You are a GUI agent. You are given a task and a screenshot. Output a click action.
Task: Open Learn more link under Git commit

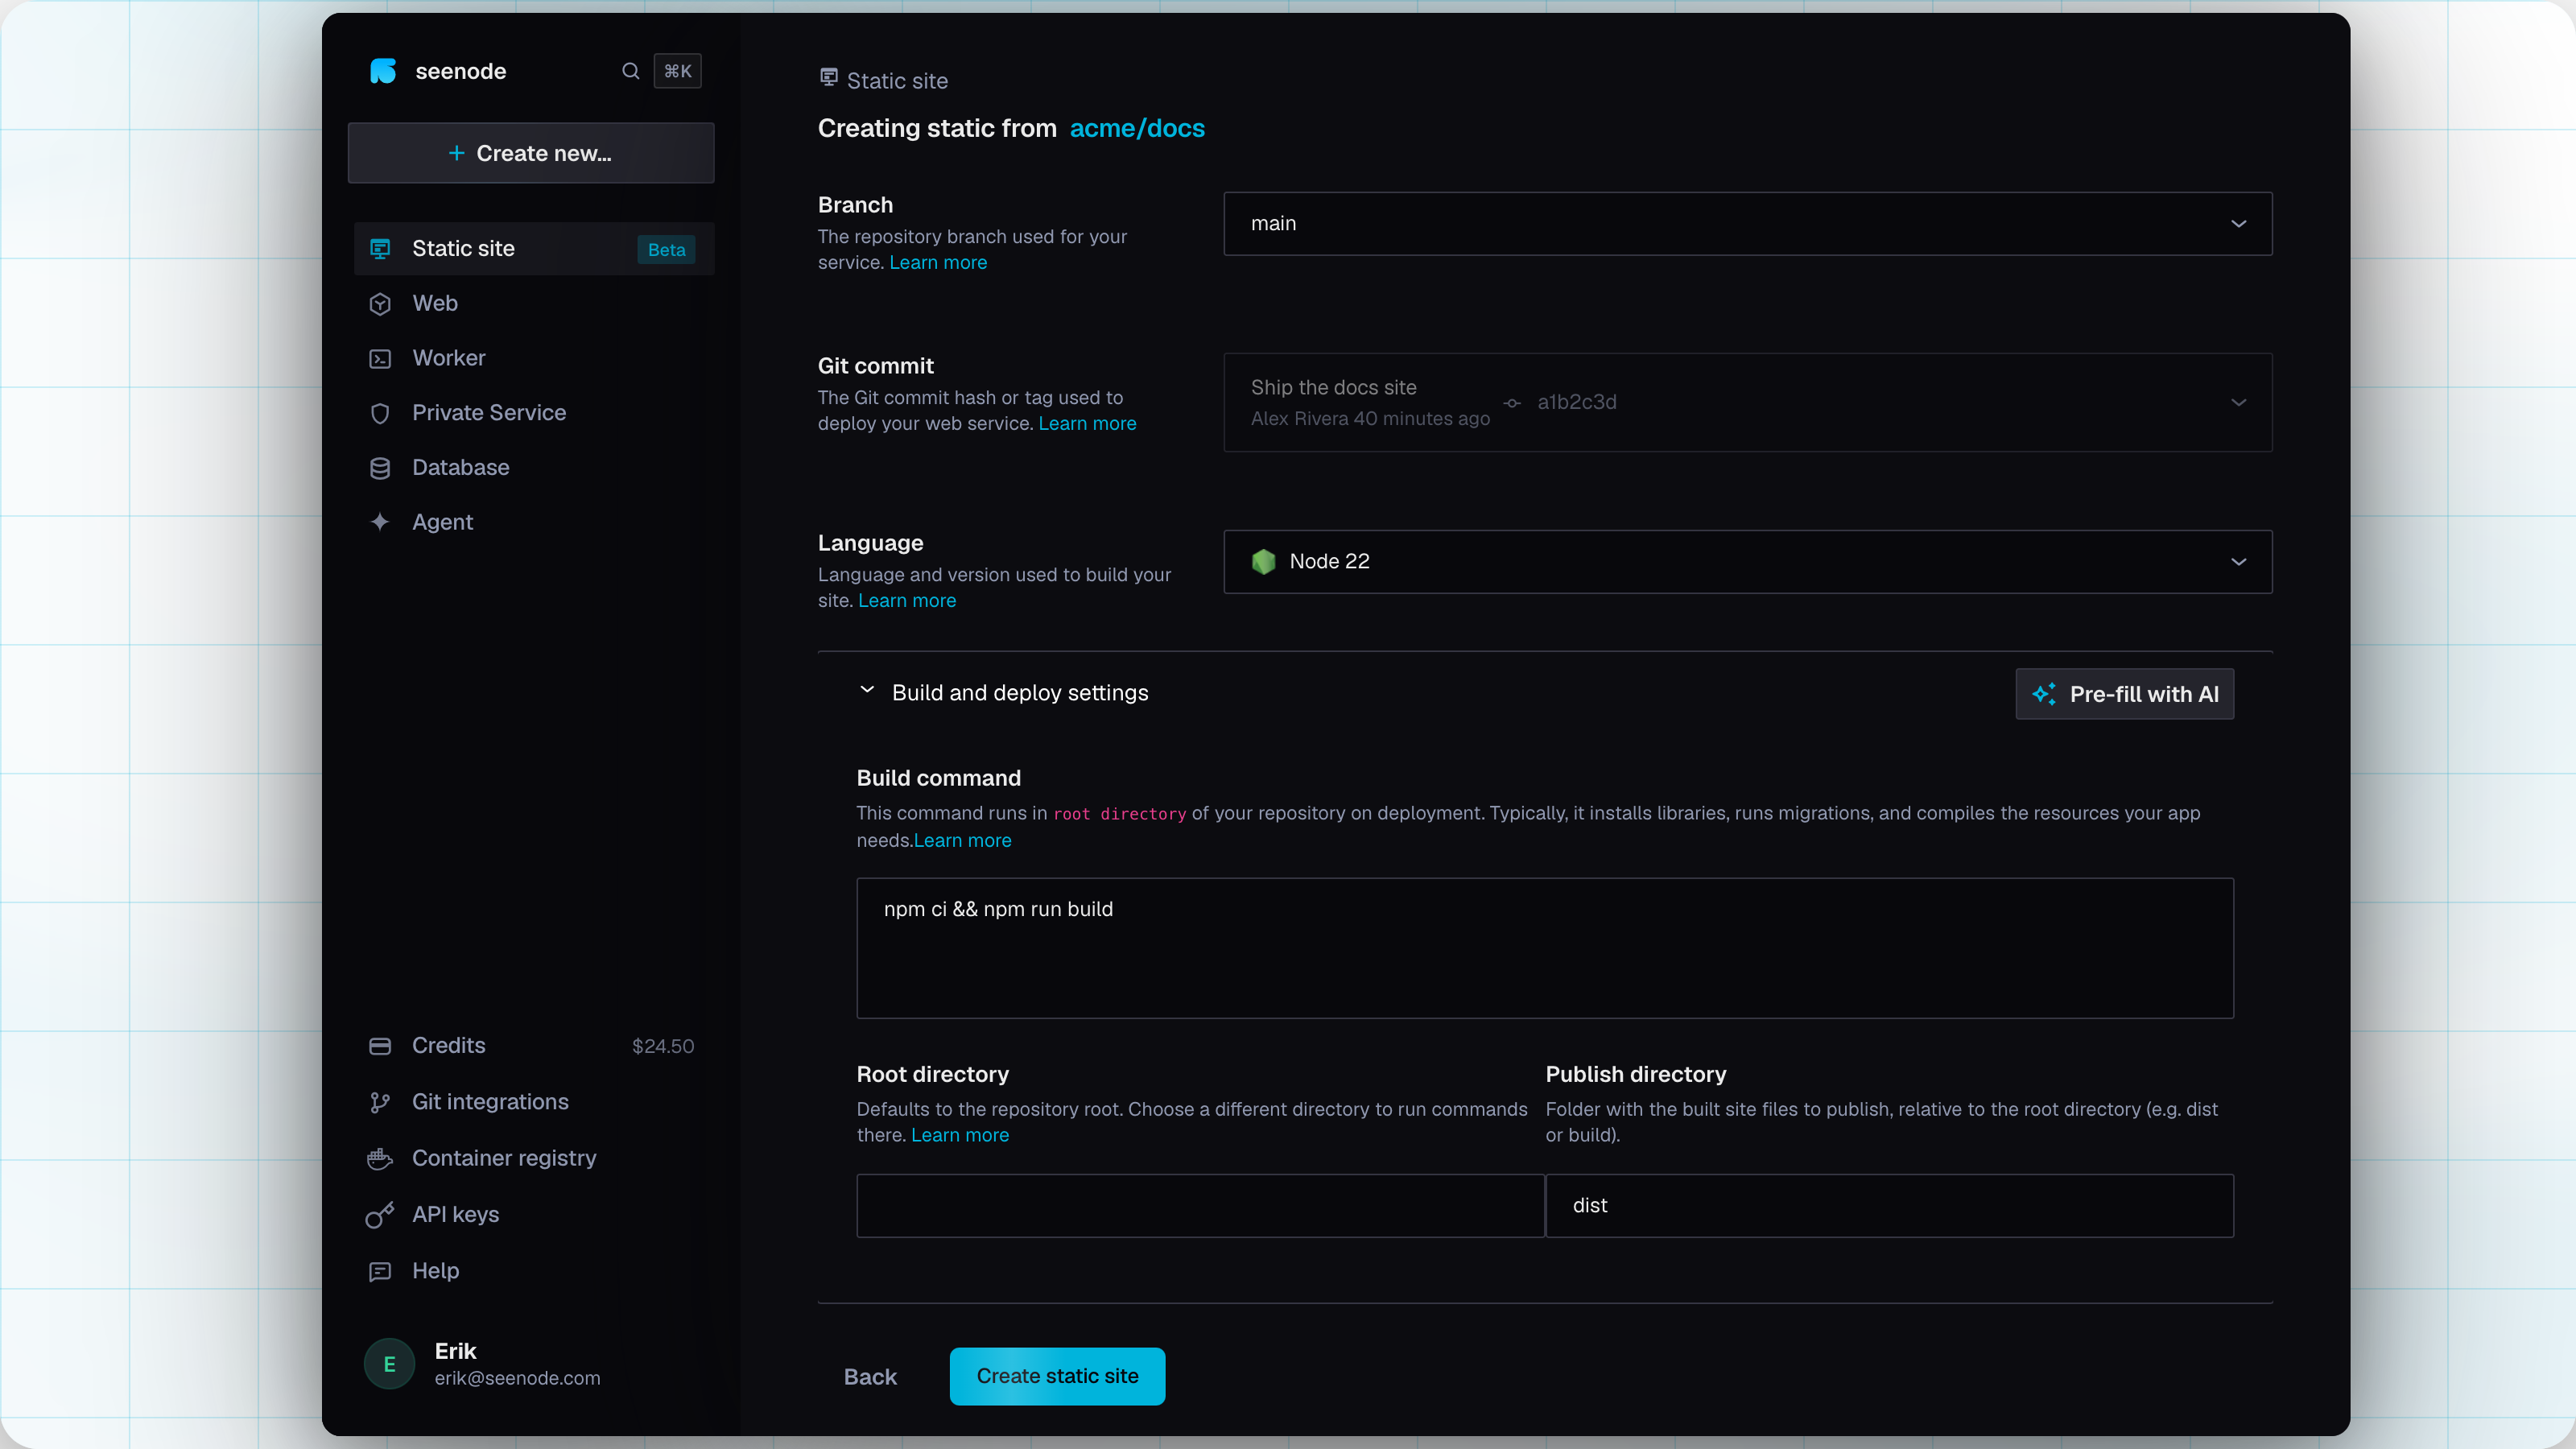click(x=1087, y=424)
